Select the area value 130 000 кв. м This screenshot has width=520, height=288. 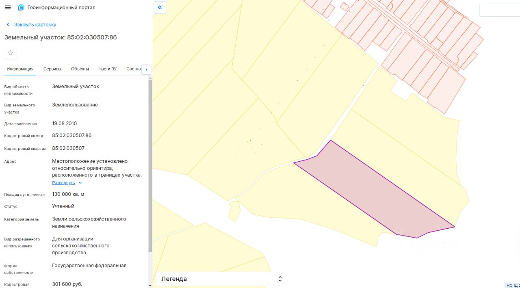click(68, 194)
